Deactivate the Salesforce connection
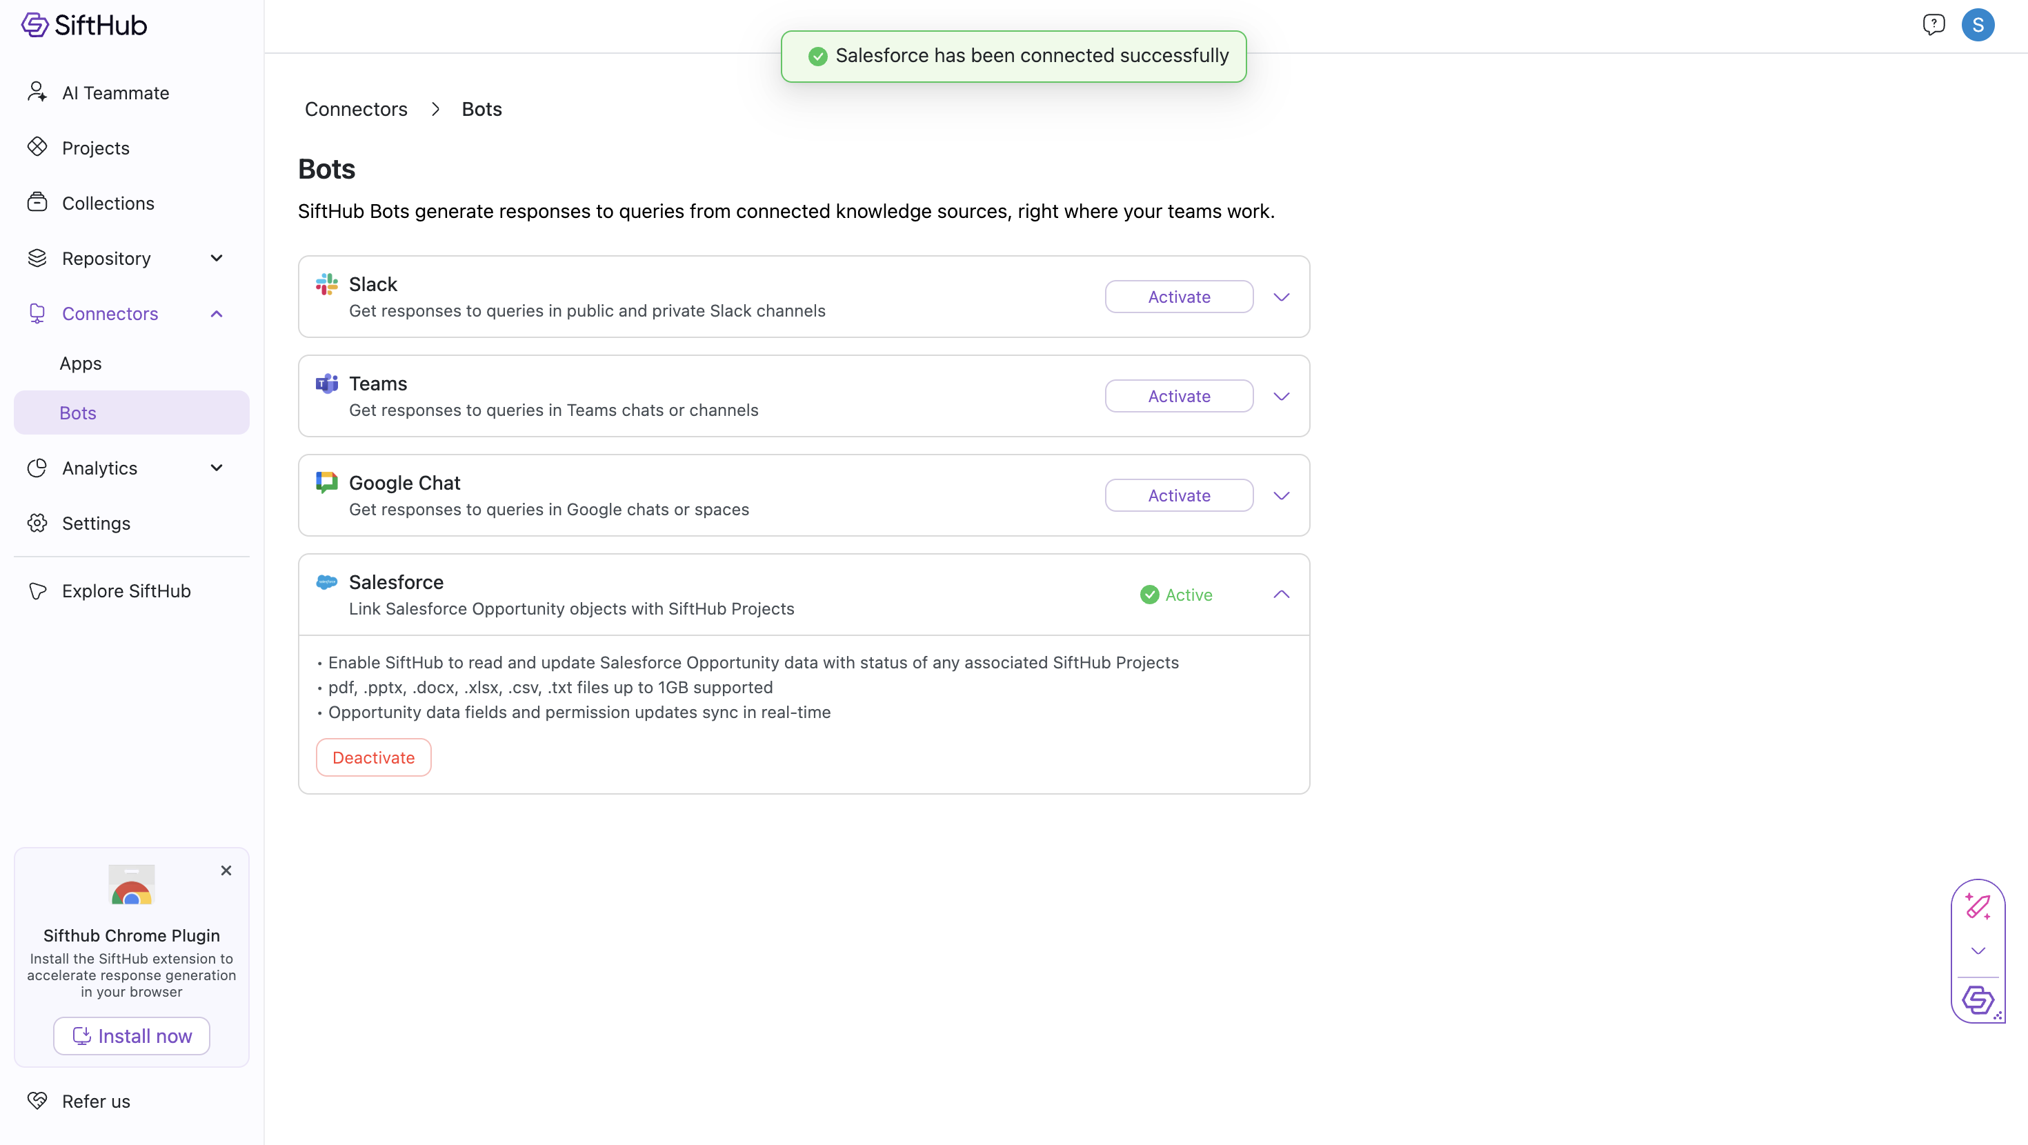Viewport: 2028px width, 1145px height. pyautogui.click(x=373, y=757)
